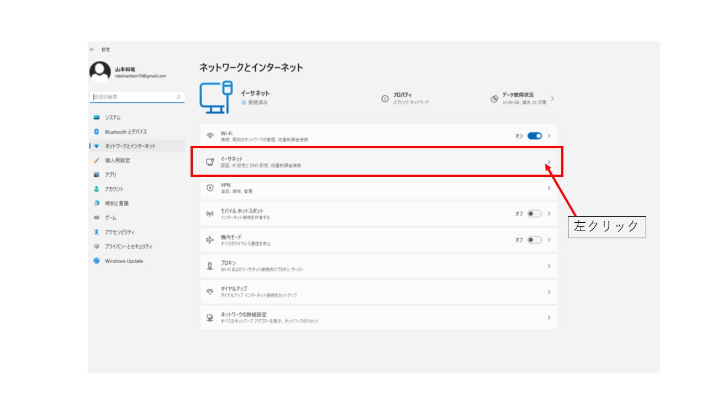The image size is (707, 398).
Task: Select the Bluetooth とデバイス icon
Action: click(97, 132)
